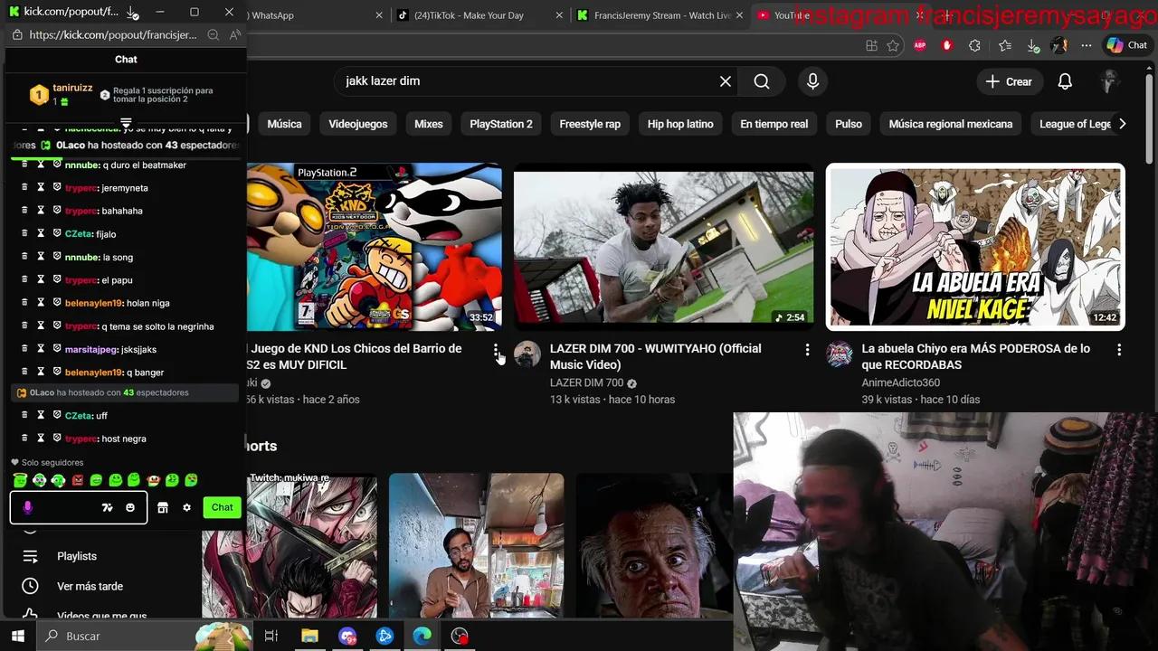Open the Playlists sidebar item
Viewport: 1158px width, 651px height.
pyautogui.click(x=77, y=557)
